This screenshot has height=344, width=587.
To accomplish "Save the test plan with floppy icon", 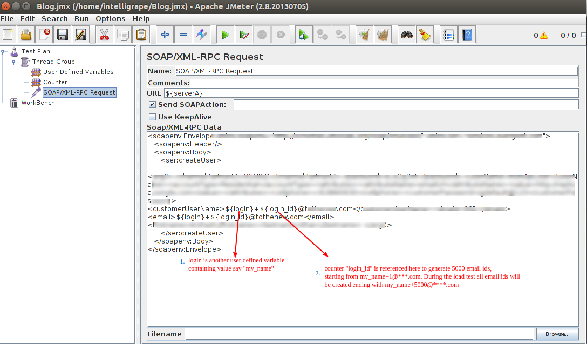I will pyautogui.click(x=63, y=35).
